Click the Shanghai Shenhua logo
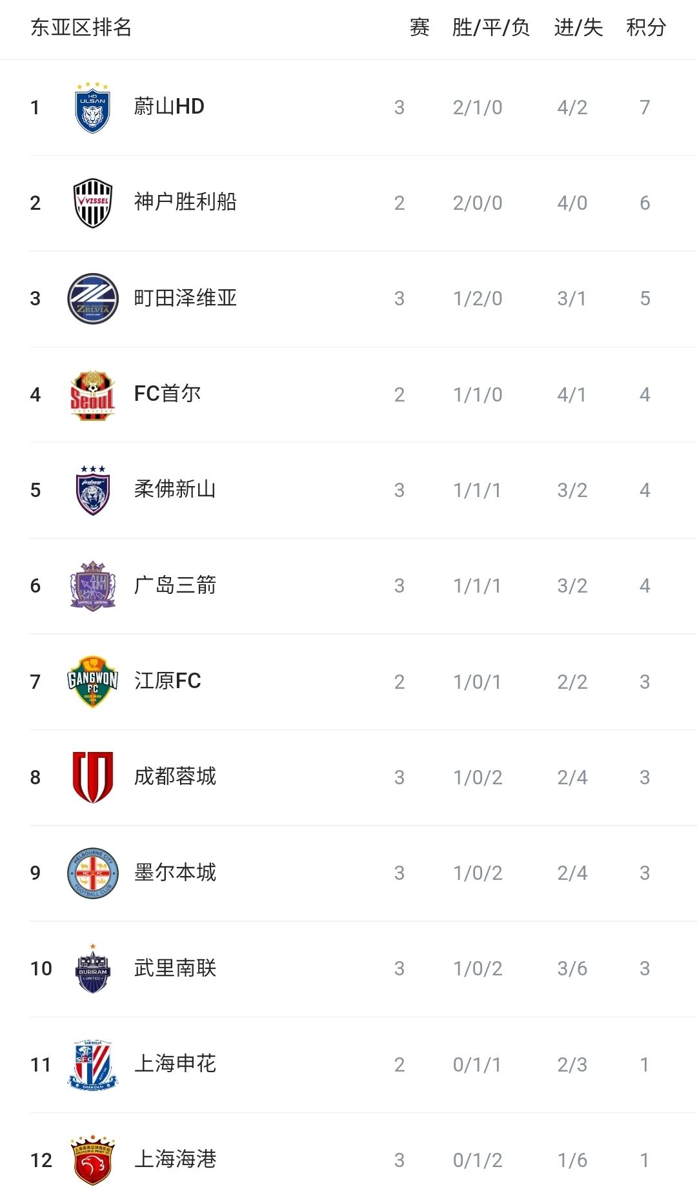 (93, 1064)
